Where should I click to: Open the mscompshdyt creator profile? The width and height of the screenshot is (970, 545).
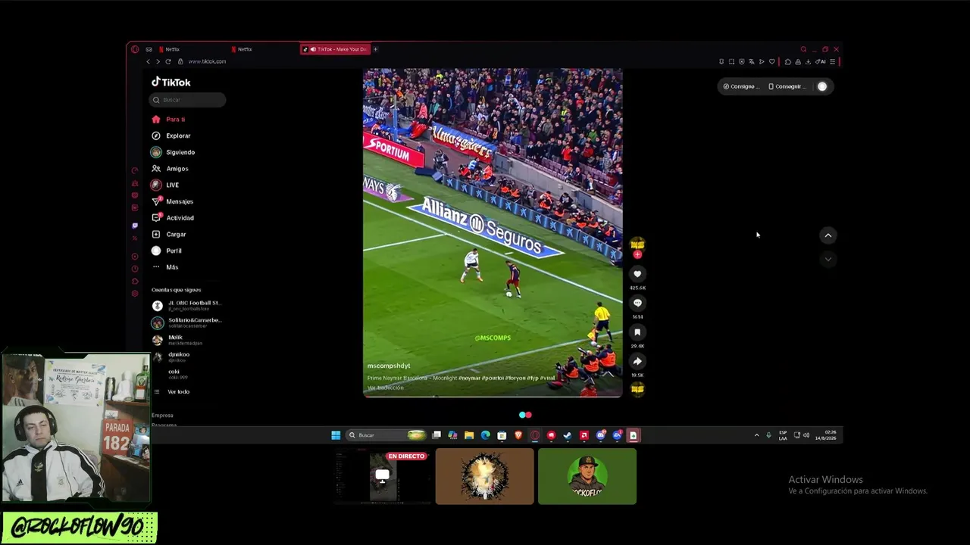click(389, 366)
